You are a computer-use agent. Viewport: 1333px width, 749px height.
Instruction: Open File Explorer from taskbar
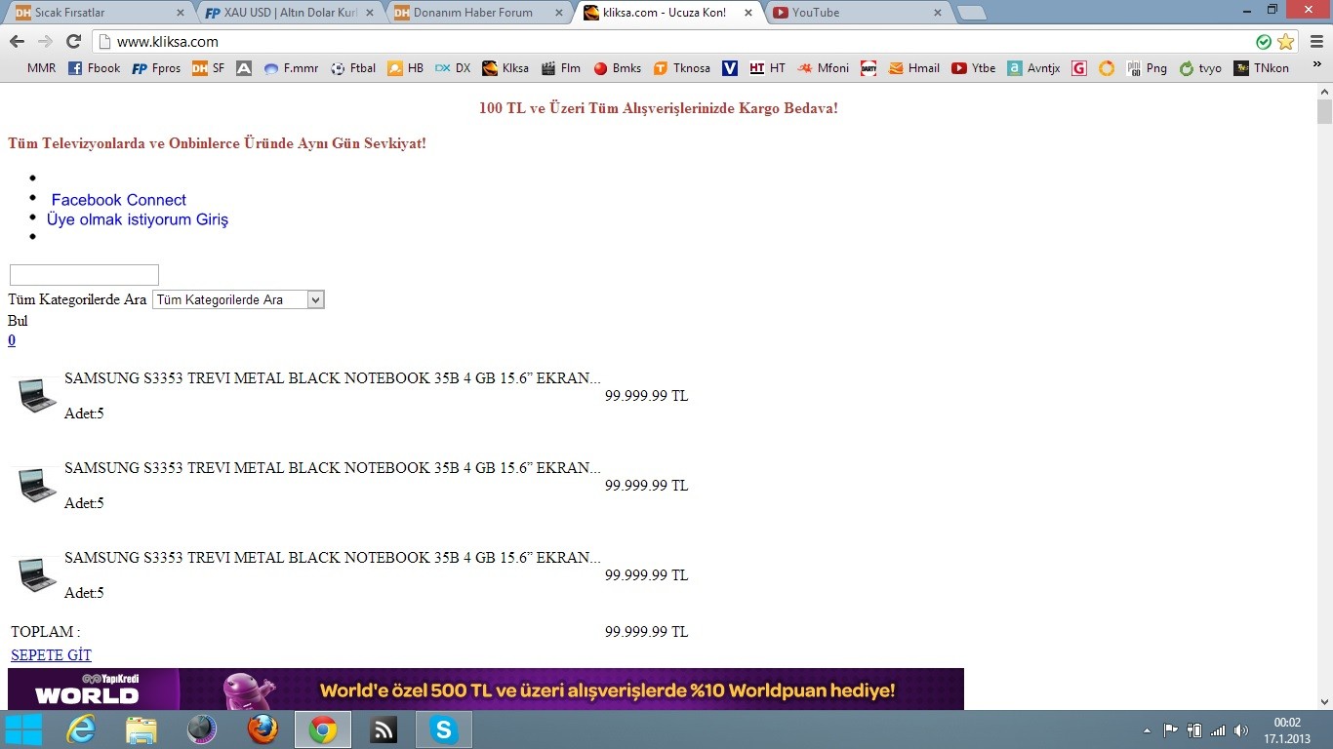coord(141,729)
